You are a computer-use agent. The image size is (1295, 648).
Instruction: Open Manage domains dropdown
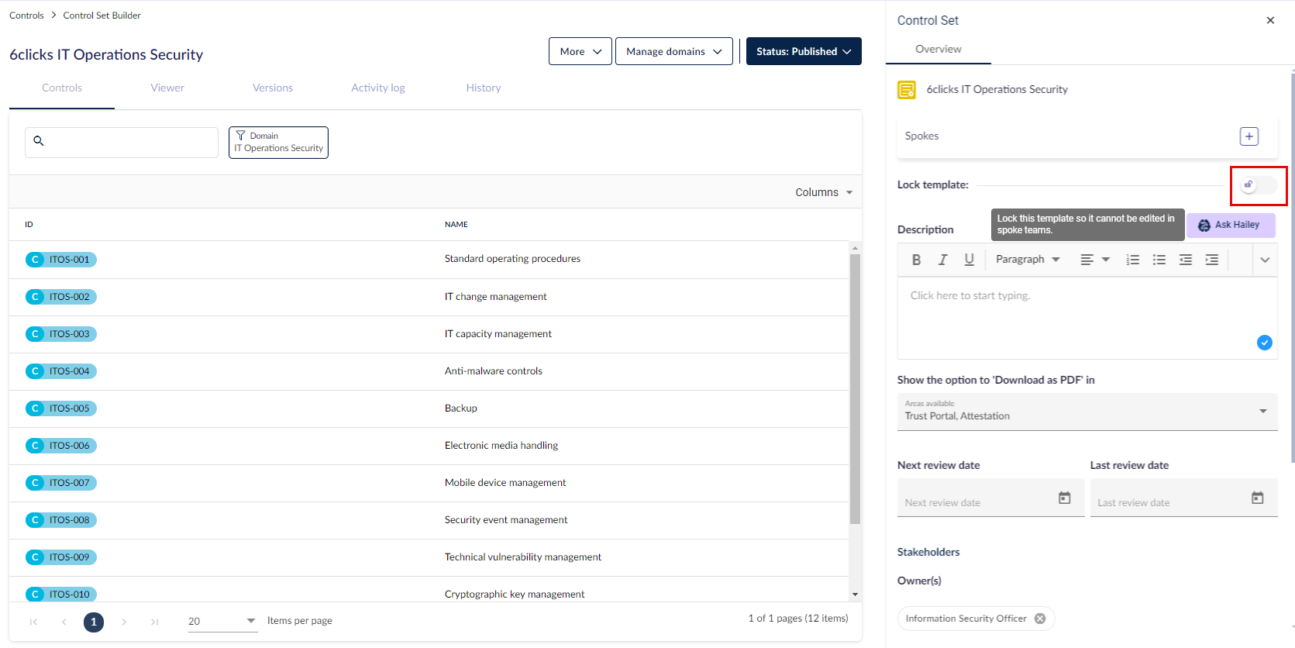tap(673, 51)
